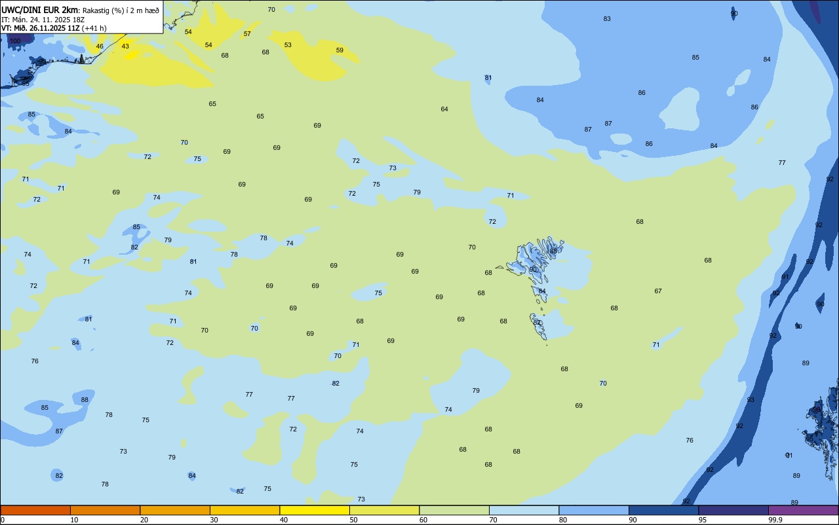839x525 pixels.
Task: Click the 30 tick label on the scale
Action: pos(214,520)
